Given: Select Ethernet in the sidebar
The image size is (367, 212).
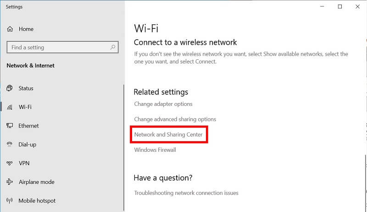Looking at the screenshot, I should [28, 126].
